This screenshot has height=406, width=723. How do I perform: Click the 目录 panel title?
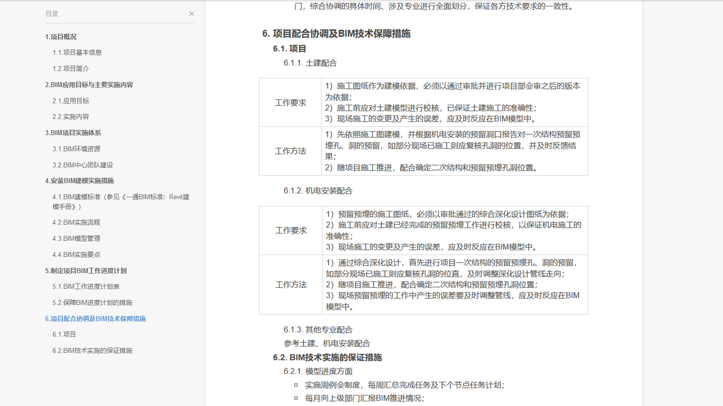pos(52,14)
